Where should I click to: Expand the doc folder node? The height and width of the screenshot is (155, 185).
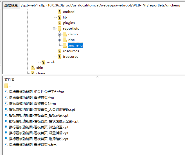(x=60, y=40)
